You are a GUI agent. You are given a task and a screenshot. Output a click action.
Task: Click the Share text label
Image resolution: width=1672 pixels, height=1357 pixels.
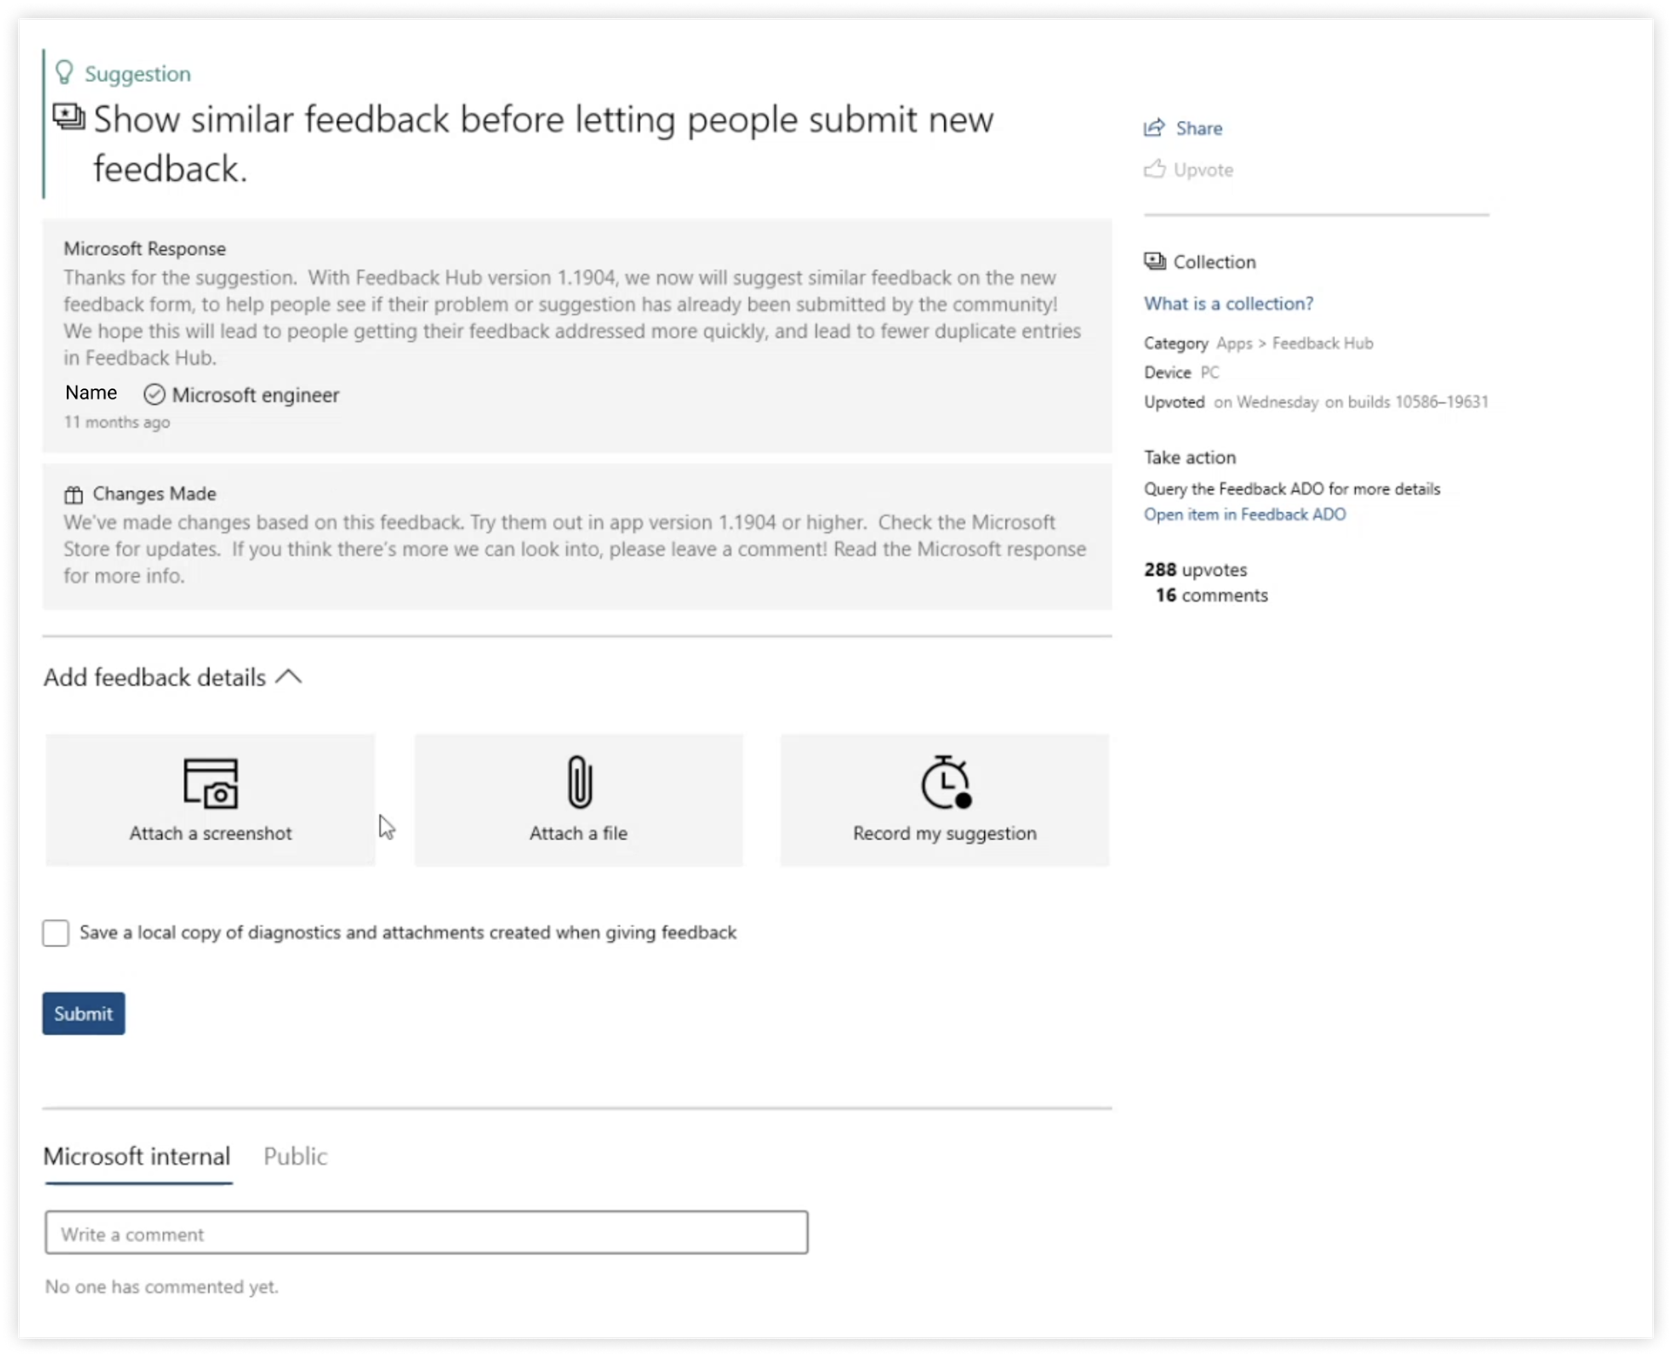(1198, 129)
